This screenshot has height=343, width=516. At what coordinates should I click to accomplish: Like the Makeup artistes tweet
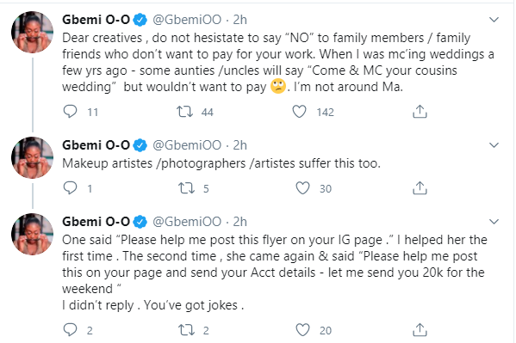(x=302, y=188)
